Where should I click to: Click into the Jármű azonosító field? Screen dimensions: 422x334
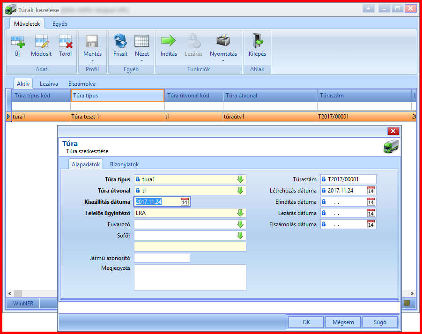pyautogui.click(x=162, y=258)
